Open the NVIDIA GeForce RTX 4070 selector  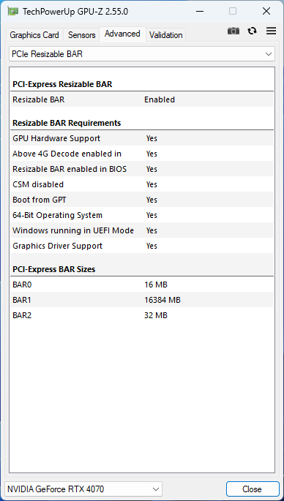tap(83, 489)
